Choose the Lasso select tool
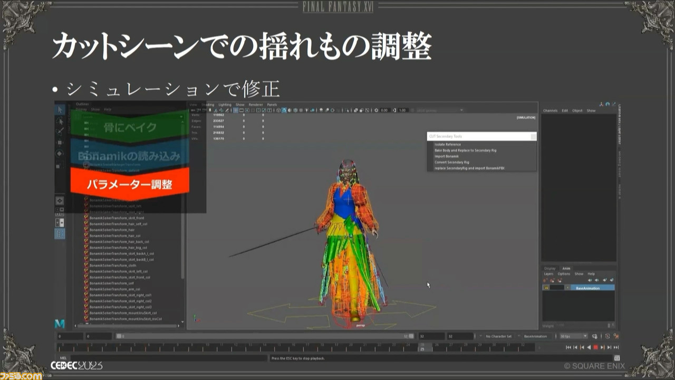675x380 pixels. click(x=60, y=121)
